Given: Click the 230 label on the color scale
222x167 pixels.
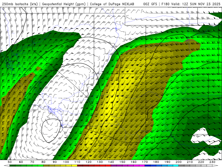Looking at the screenshot, I should pos(212,162).
